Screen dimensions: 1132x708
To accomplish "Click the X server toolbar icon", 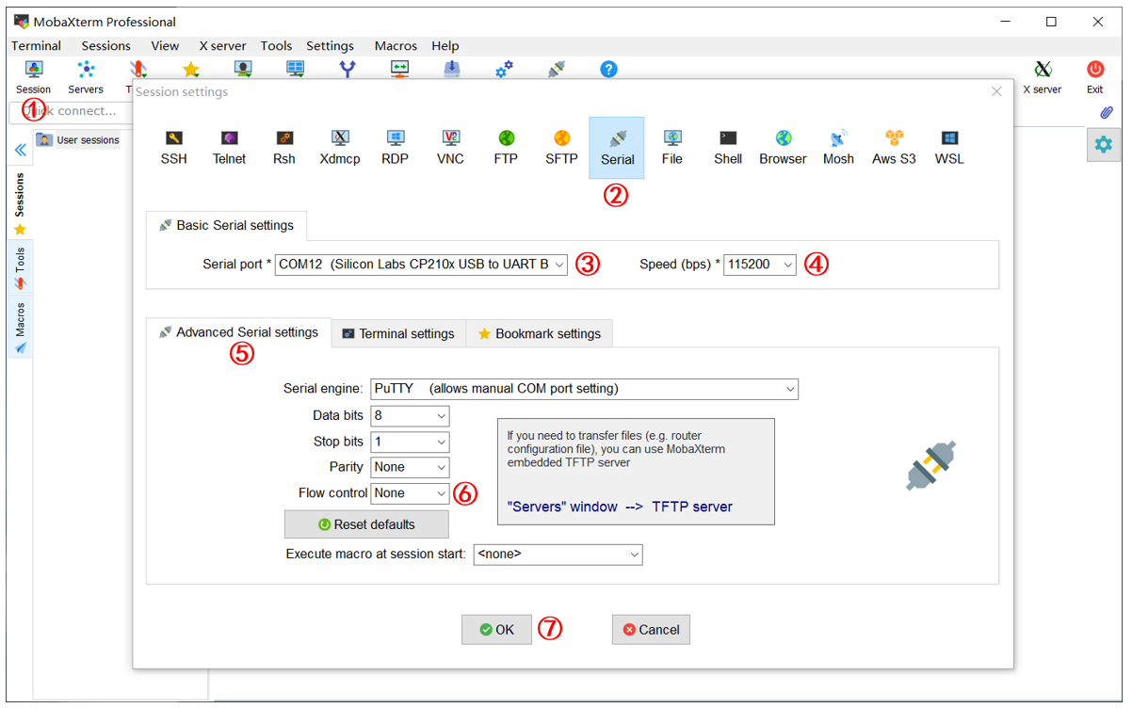I will tap(1043, 77).
